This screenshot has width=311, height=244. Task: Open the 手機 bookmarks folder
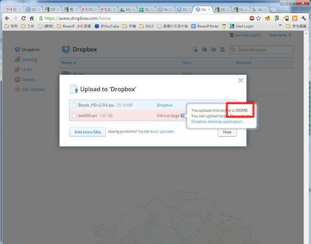129,26
